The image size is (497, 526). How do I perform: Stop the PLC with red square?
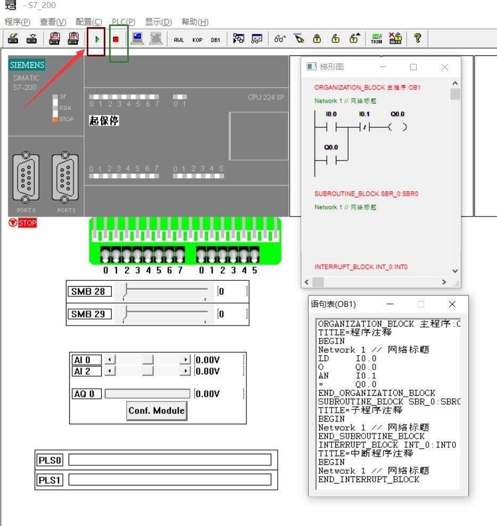116,39
